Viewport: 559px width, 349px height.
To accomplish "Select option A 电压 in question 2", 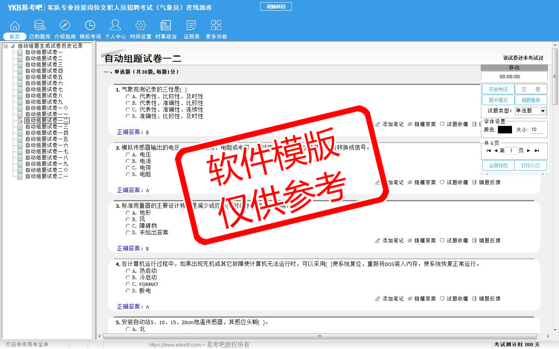I will pos(128,155).
